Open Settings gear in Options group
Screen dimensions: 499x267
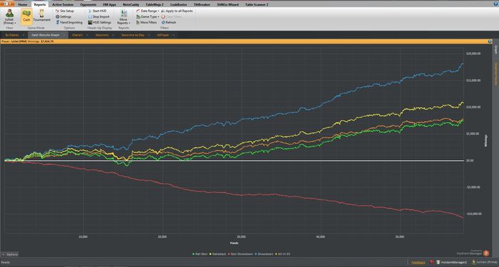[x=63, y=16]
